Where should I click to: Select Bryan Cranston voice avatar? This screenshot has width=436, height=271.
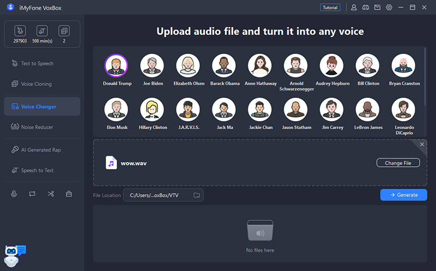[403, 65]
